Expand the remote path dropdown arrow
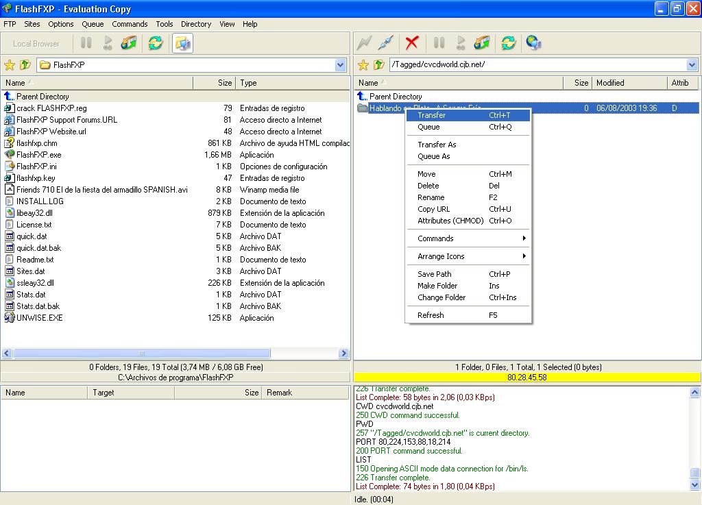Image resolution: width=702 pixels, height=505 pixels. [x=692, y=65]
